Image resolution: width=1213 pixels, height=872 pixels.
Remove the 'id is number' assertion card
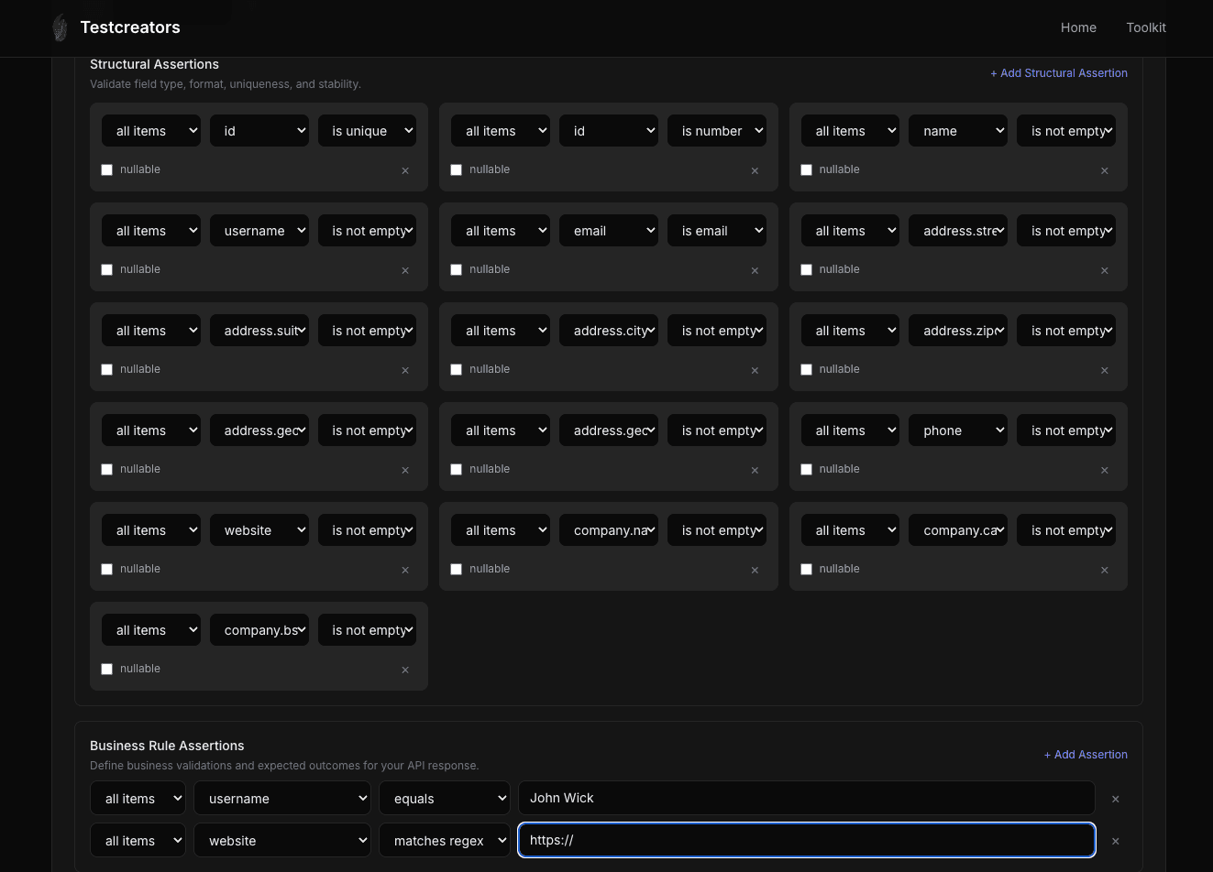[755, 170]
